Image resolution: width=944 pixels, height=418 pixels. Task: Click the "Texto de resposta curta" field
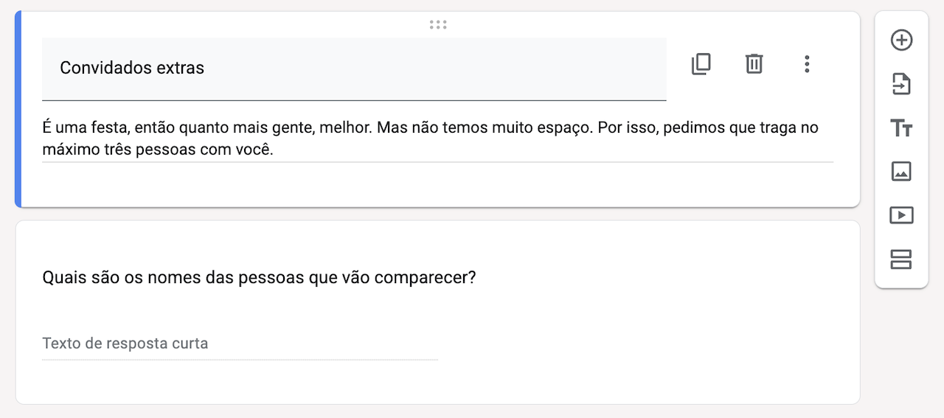tap(240, 344)
